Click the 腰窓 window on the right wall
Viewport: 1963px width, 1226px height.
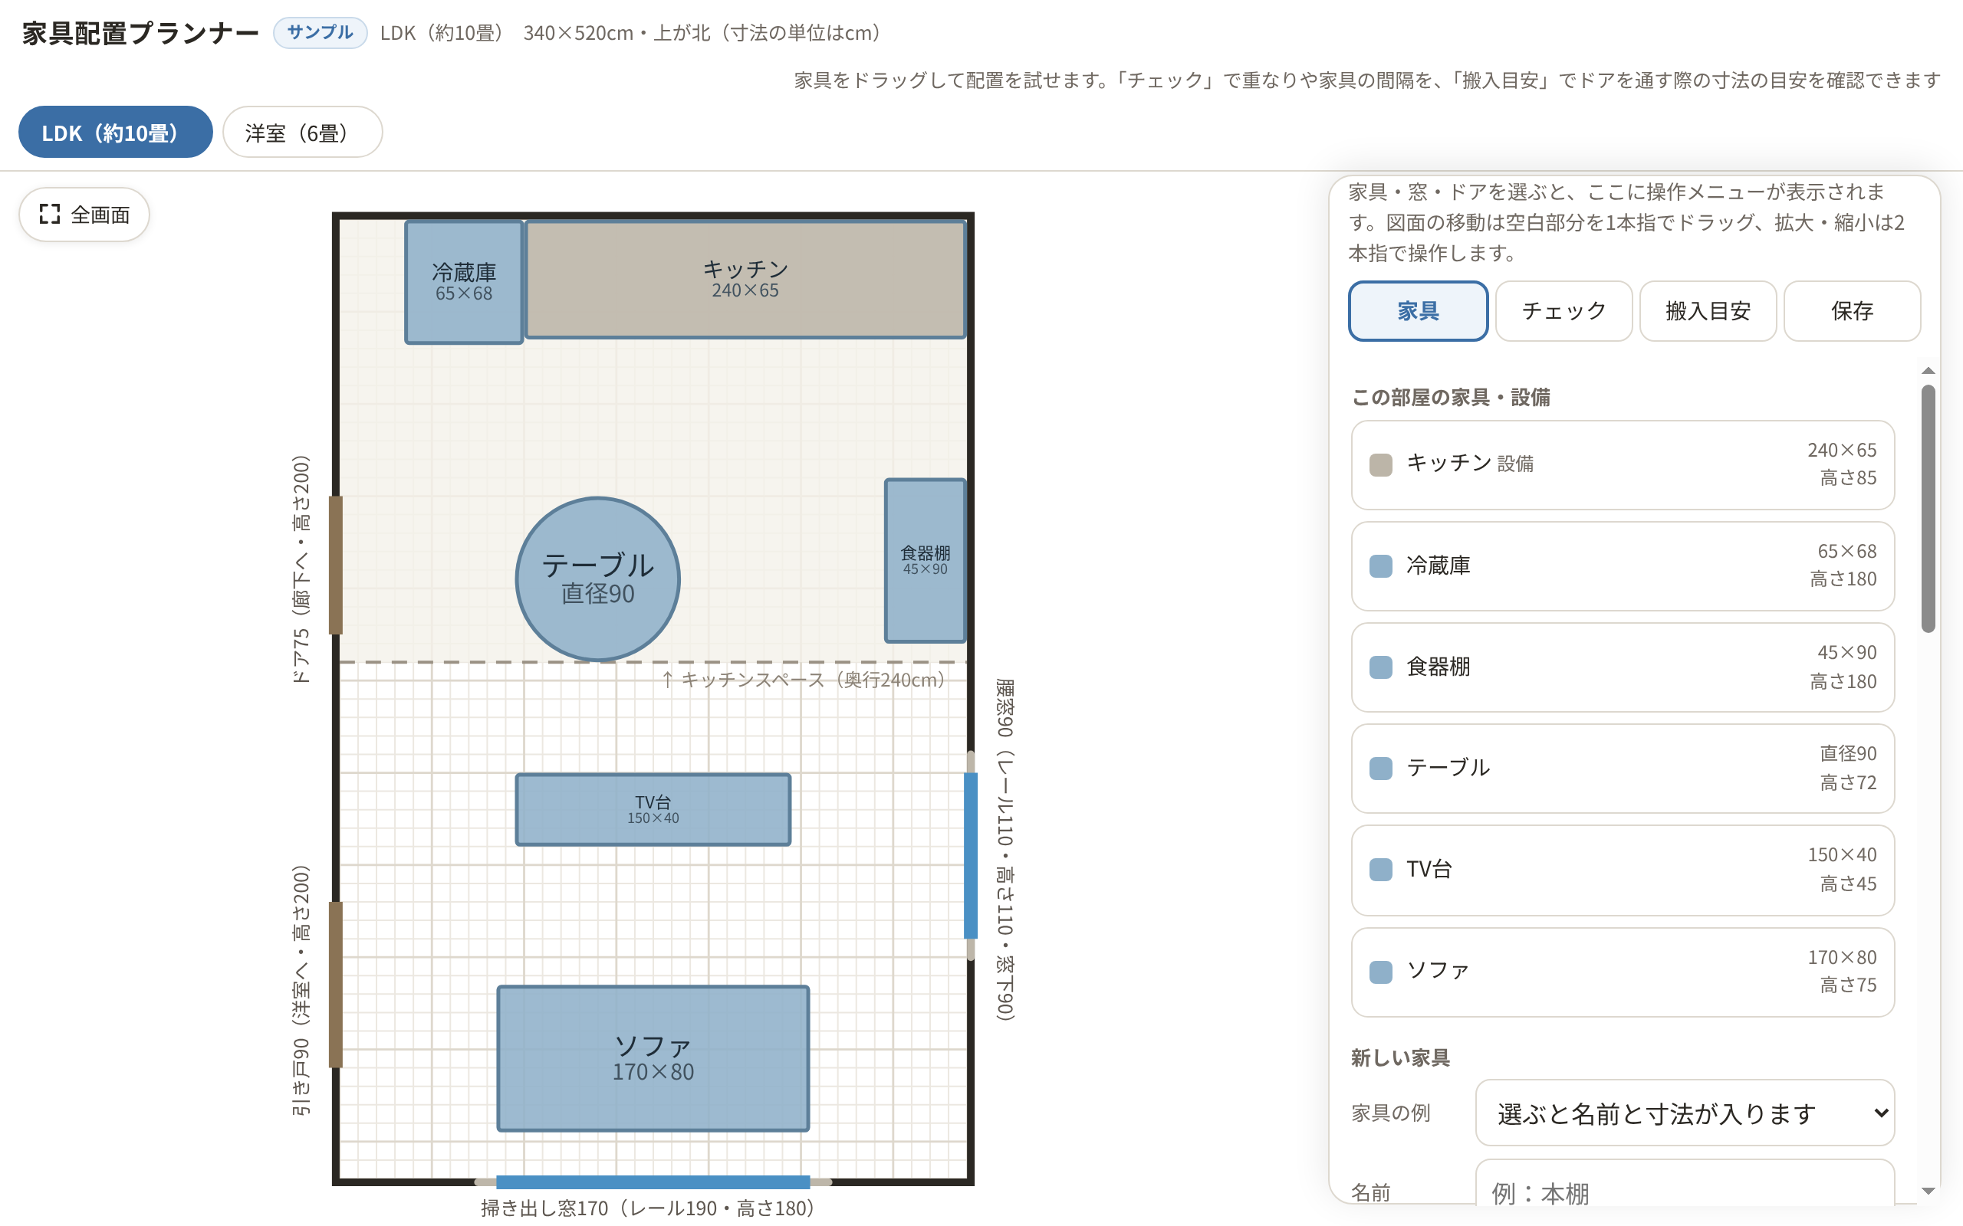pyautogui.click(x=970, y=855)
